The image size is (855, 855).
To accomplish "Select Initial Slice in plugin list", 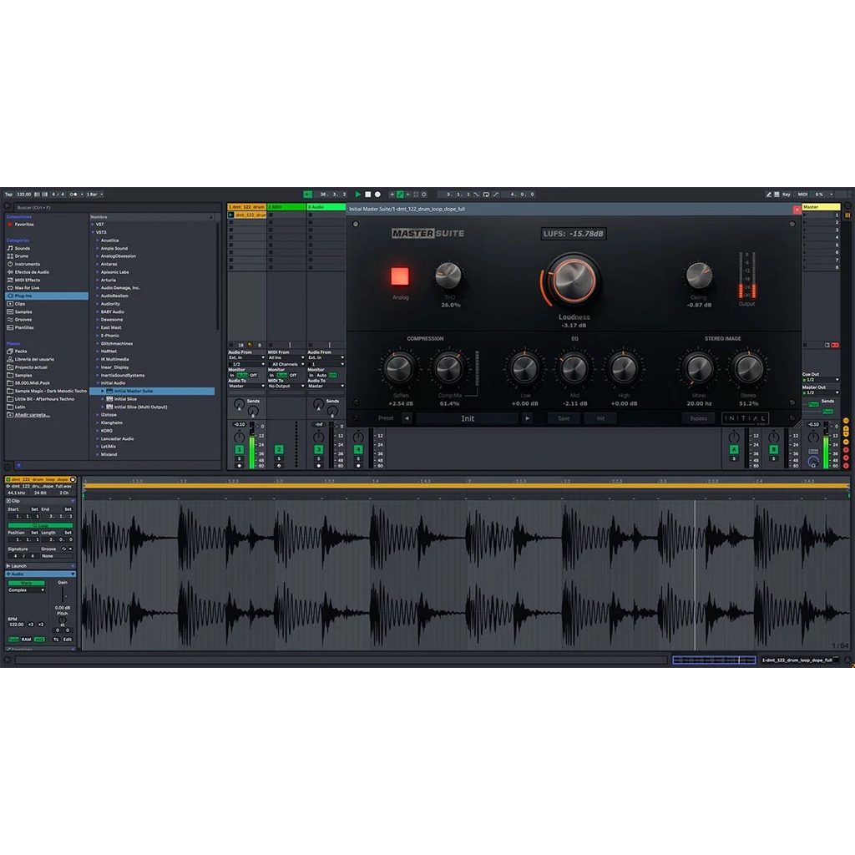I will point(125,399).
